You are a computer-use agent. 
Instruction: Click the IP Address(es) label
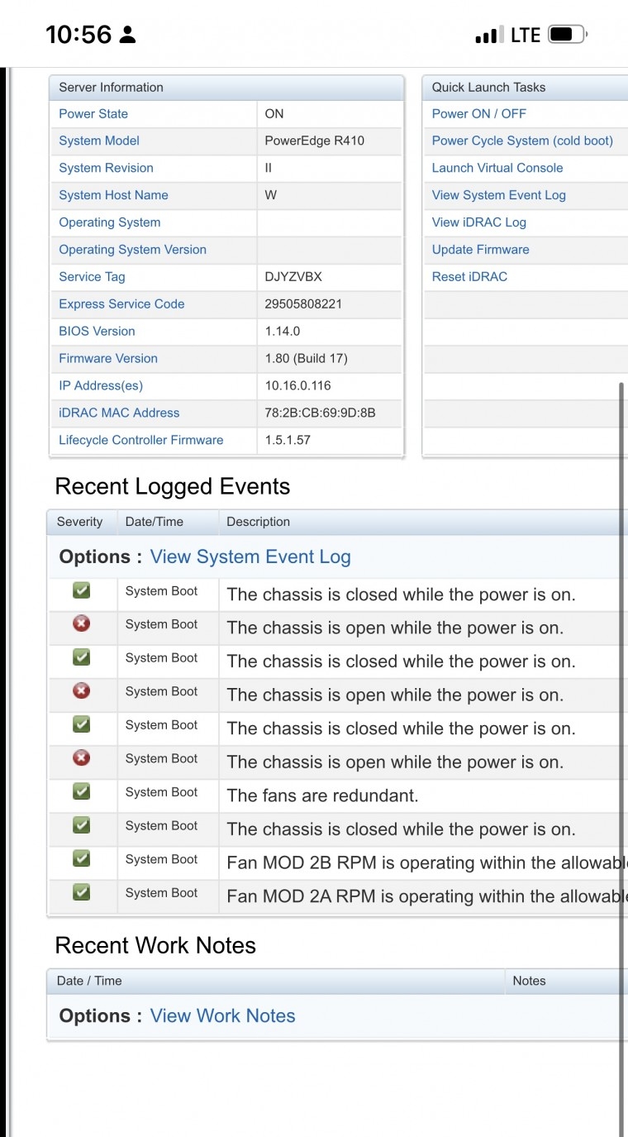pos(100,385)
